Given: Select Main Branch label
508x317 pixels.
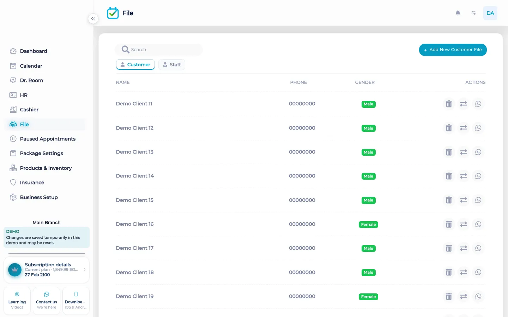Looking at the screenshot, I should pyautogui.click(x=47, y=223).
